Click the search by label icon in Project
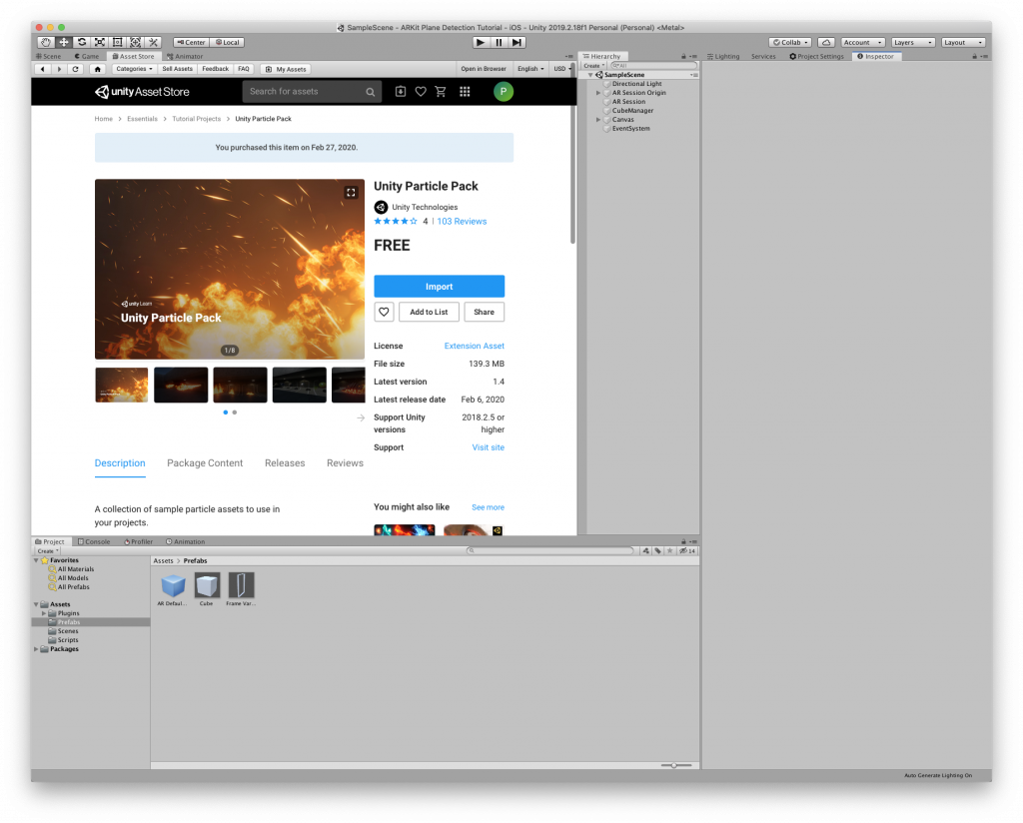Image resolution: width=1023 pixels, height=823 pixels. [657, 551]
